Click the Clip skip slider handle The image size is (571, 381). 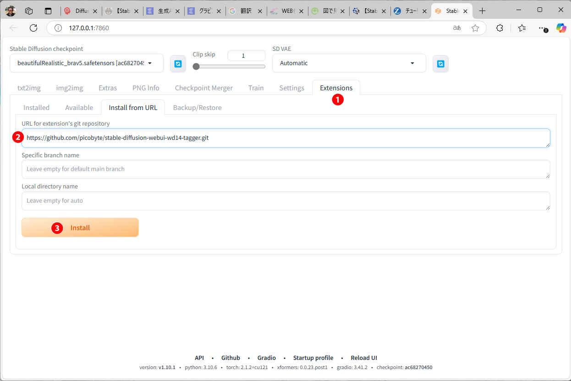(x=196, y=66)
